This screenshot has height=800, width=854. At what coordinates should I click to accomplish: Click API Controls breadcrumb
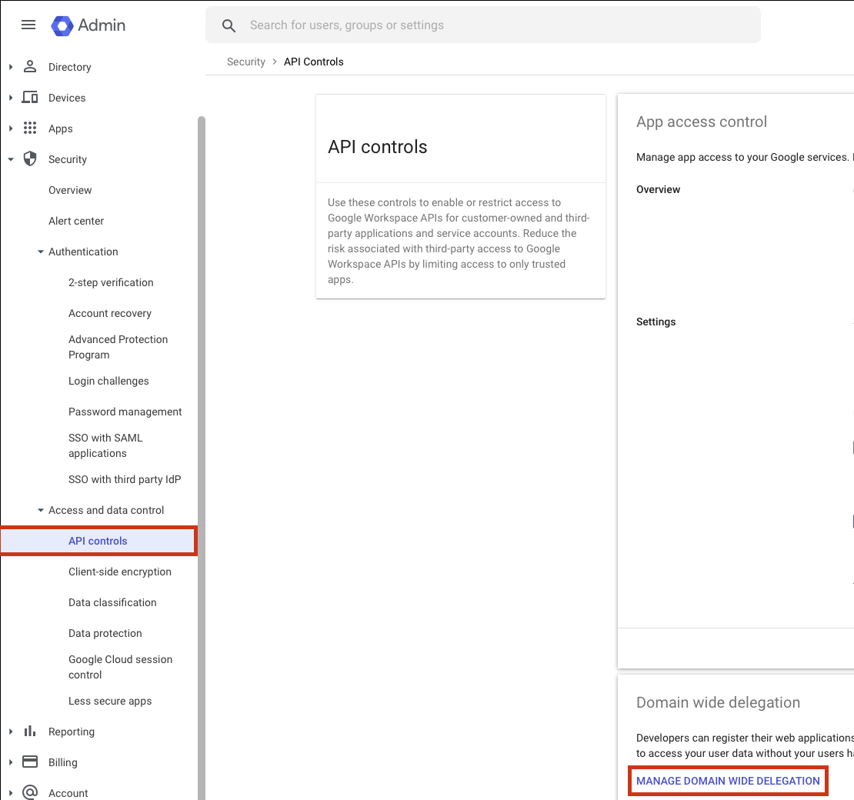point(314,62)
